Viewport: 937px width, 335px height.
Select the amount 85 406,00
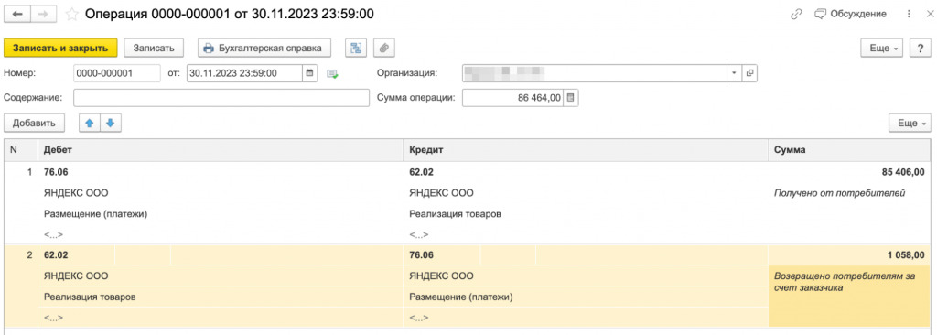(x=902, y=173)
